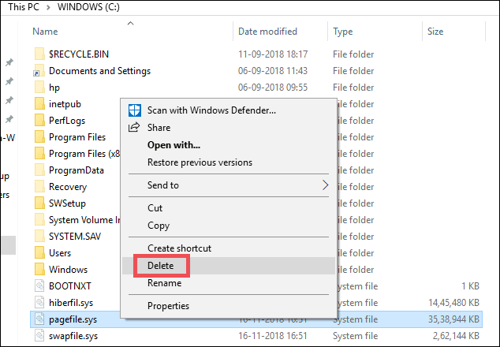Click the hiberfil.sys file name
This screenshot has height=347, width=500.
71,303
